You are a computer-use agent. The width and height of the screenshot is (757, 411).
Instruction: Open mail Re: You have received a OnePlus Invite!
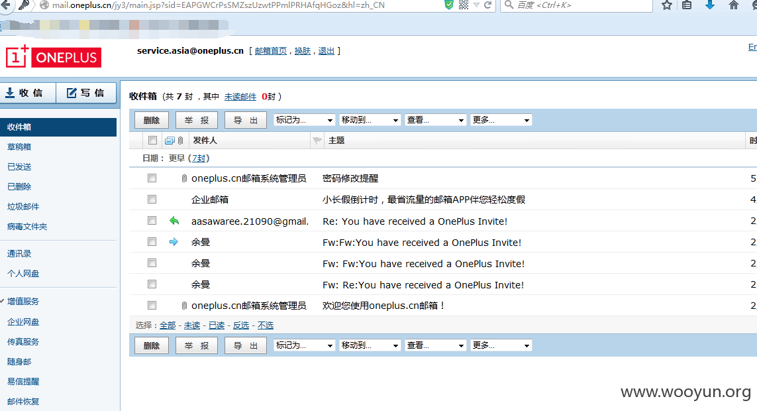415,221
